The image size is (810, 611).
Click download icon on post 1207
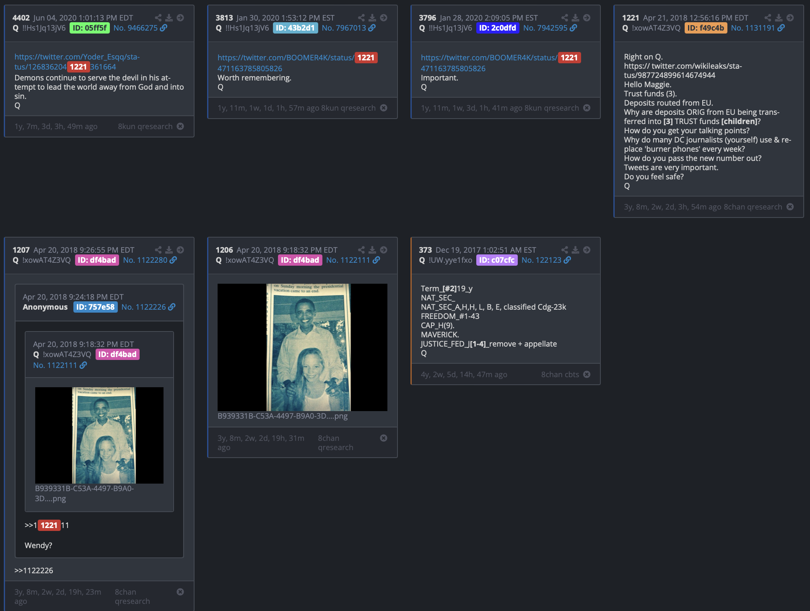169,250
